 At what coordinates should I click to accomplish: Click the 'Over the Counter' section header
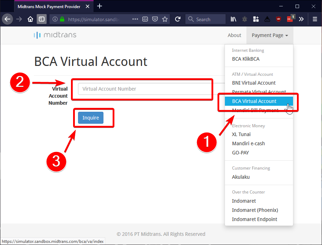249,192
